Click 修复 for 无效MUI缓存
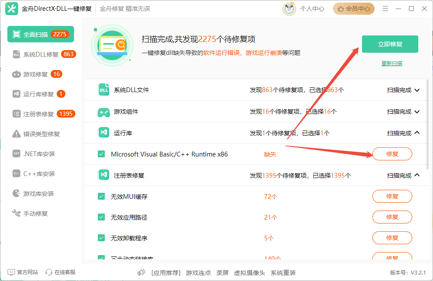 (x=392, y=196)
